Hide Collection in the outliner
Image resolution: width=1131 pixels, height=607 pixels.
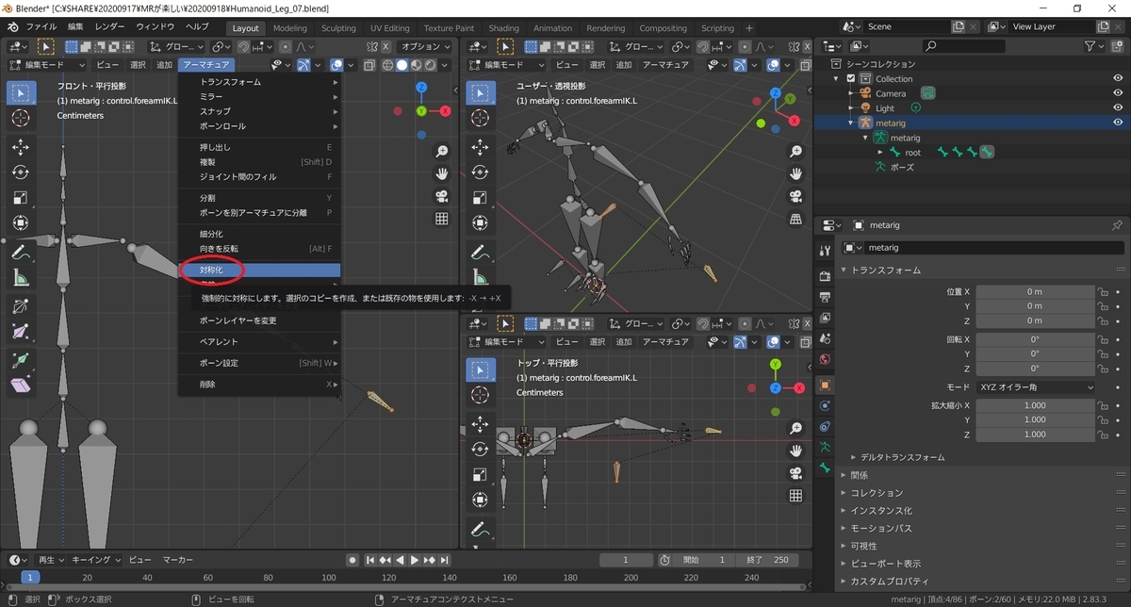tap(1118, 79)
